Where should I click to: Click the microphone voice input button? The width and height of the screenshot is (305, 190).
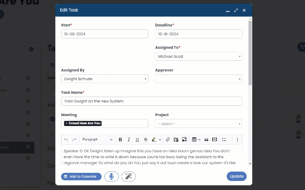111,176
